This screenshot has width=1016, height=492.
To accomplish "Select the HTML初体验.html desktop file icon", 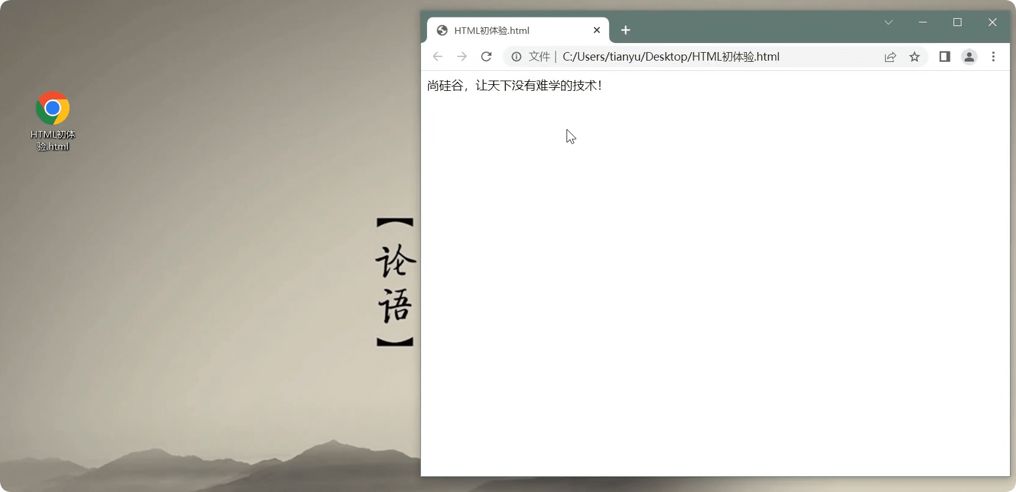I will 53,109.
